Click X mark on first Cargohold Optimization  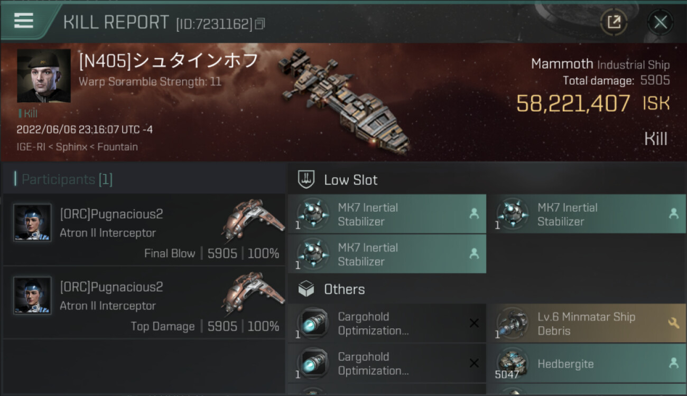click(474, 323)
